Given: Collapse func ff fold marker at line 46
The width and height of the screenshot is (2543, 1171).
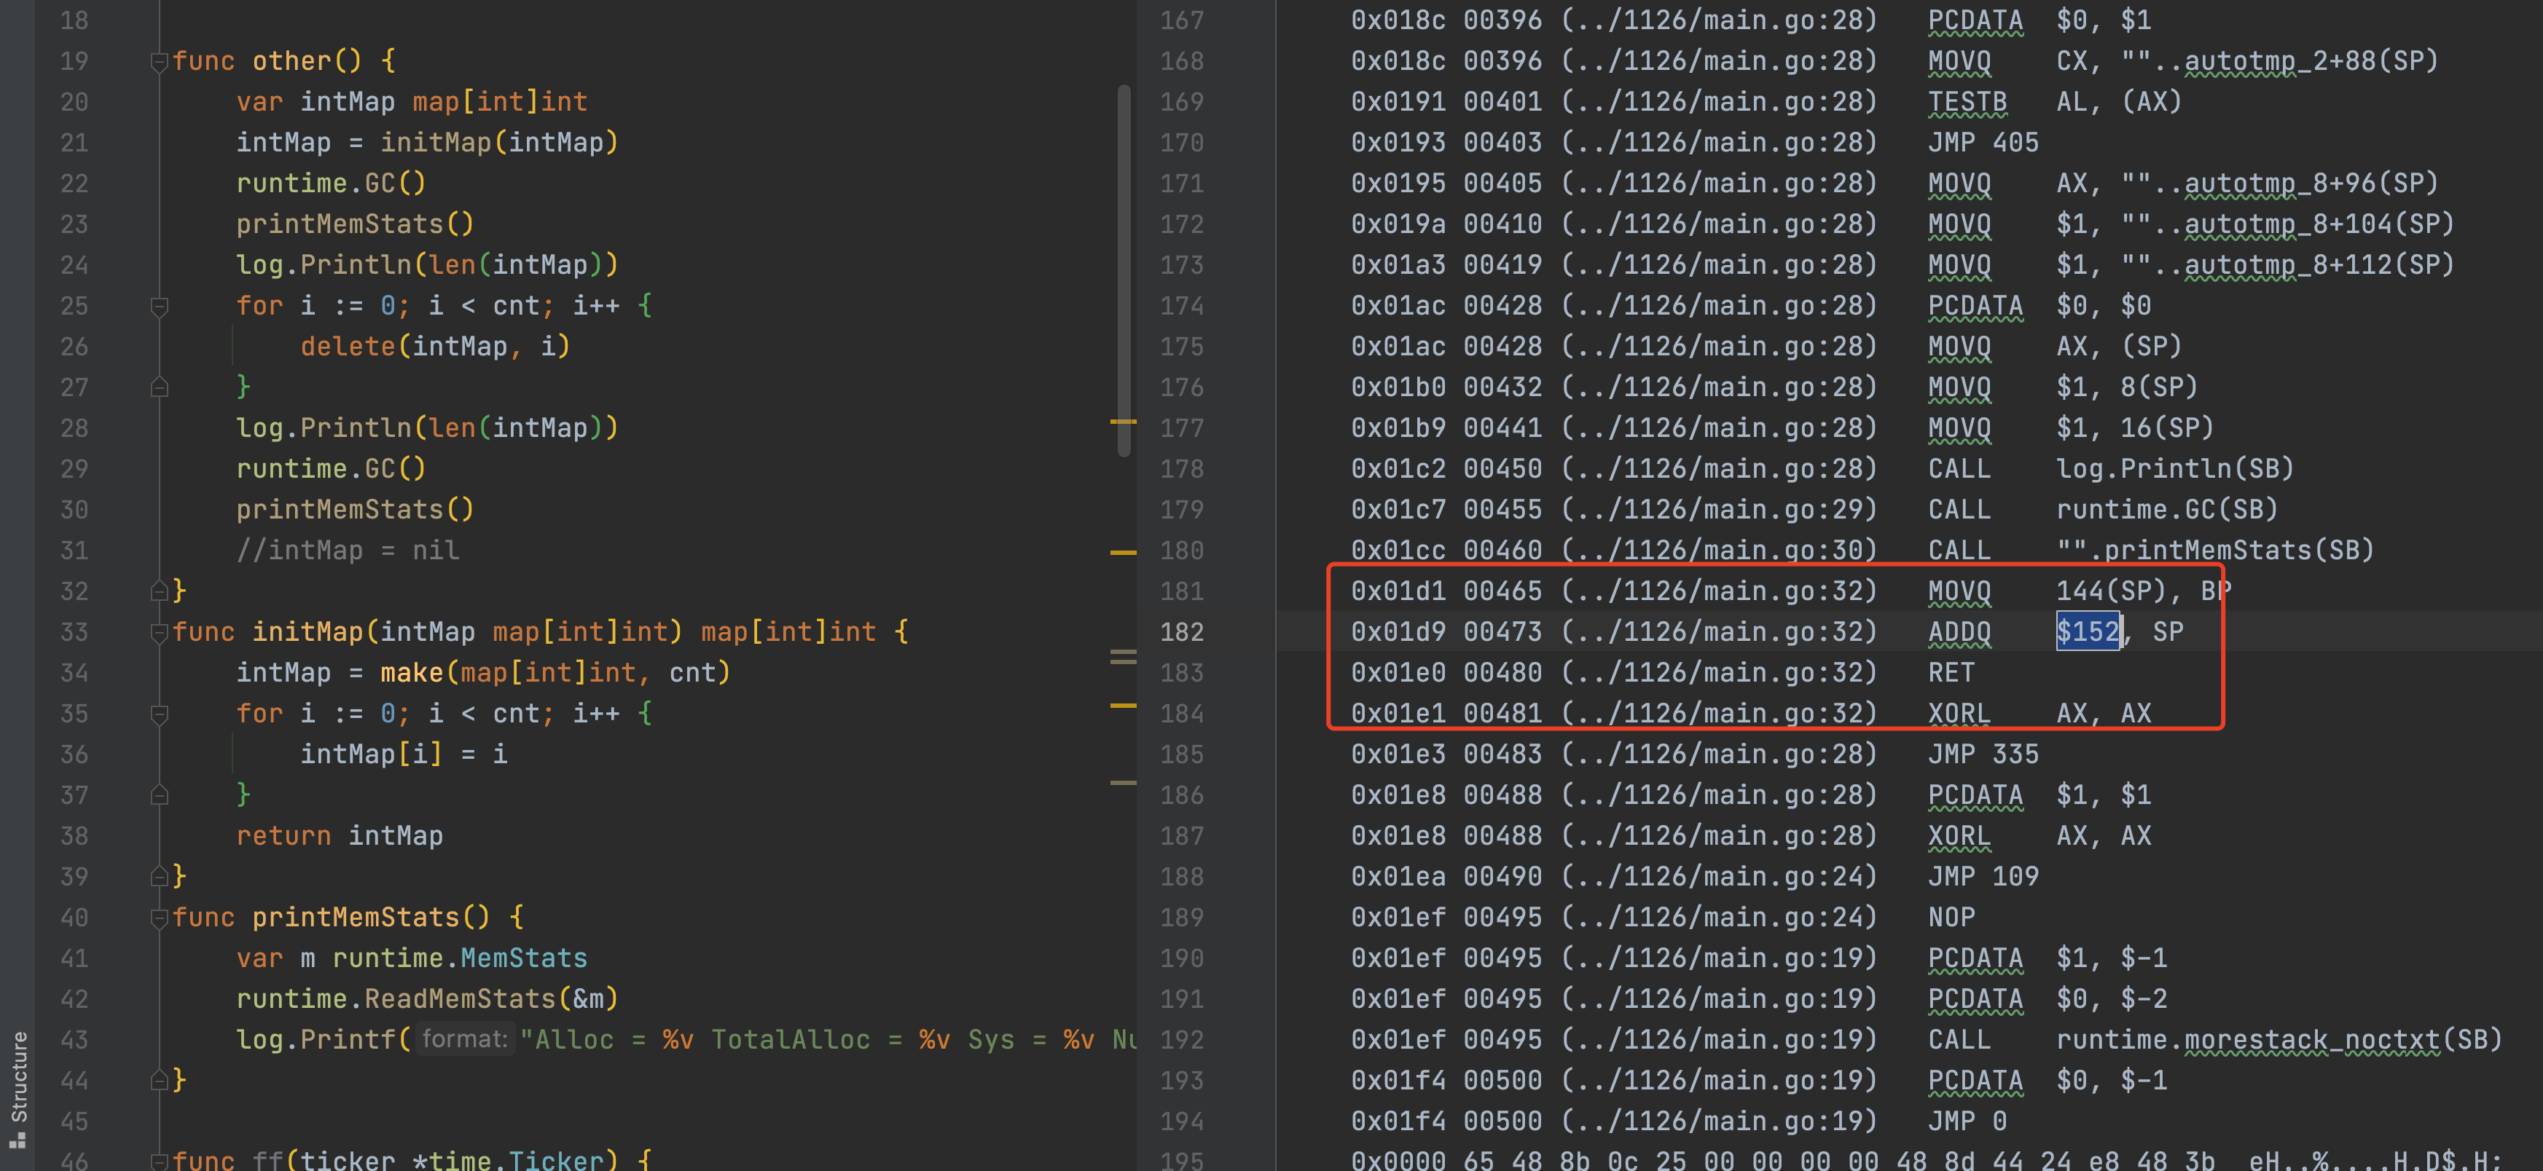Looking at the screenshot, I should [x=159, y=1161].
